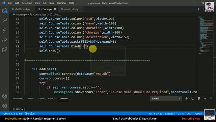
Task: Click the terminal prompt G:\RMS>
Action: [x=18, y=109]
